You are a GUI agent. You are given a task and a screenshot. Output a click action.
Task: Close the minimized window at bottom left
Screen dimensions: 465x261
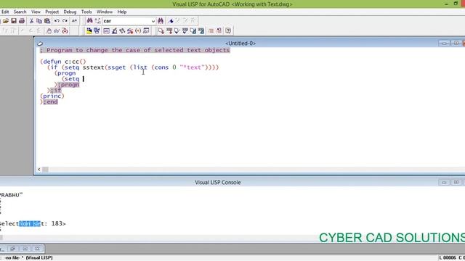point(37,249)
